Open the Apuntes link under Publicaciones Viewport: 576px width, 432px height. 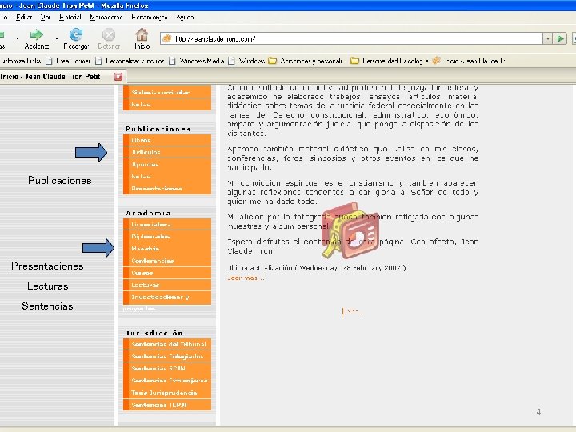[x=167, y=164]
